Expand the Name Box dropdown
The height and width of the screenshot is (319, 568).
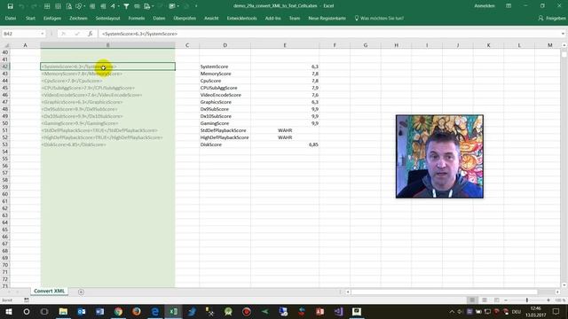click(42, 34)
